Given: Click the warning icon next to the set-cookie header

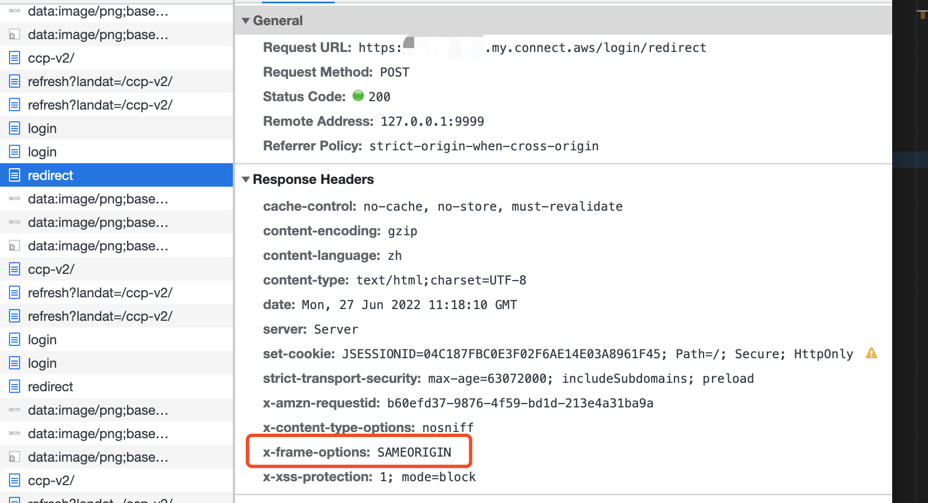Looking at the screenshot, I should click(x=871, y=353).
